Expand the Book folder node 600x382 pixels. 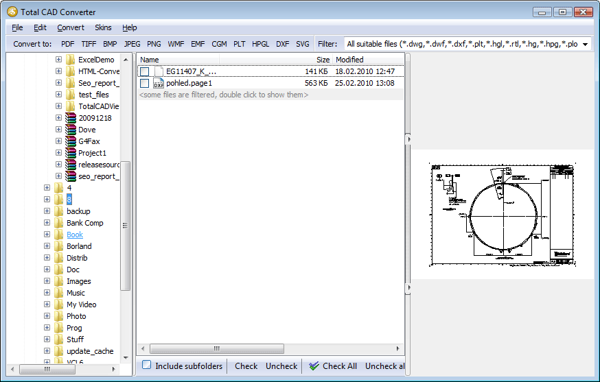point(47,234)
